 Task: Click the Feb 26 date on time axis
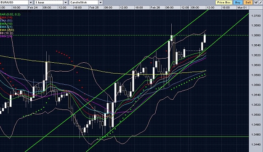point(155,8)
